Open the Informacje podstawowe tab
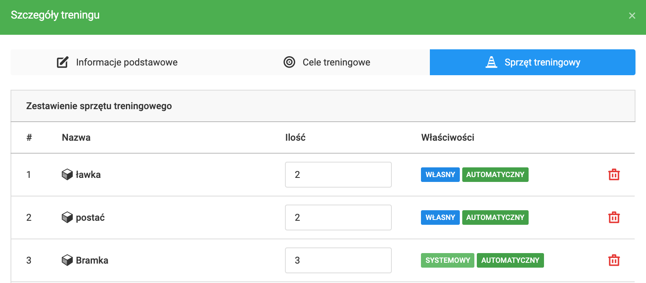 (117, 62)
